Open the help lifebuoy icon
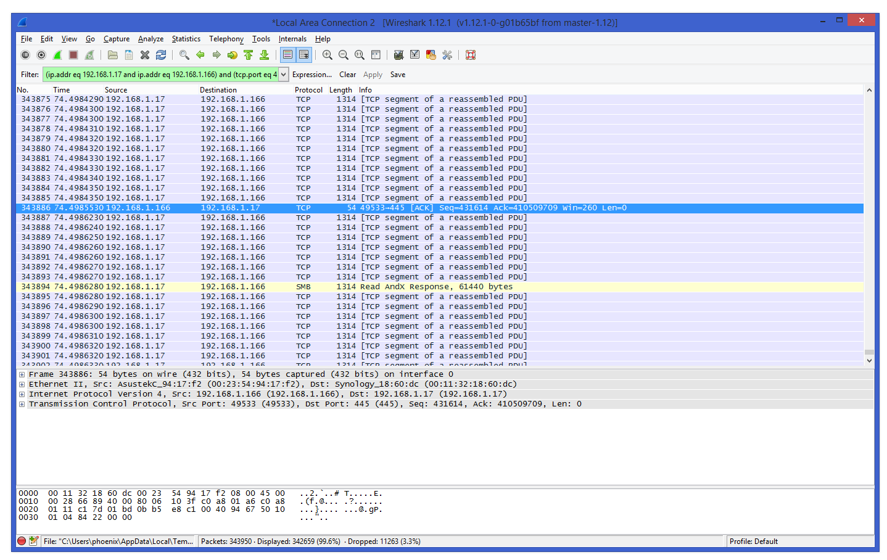Image resolution: width=887 pixels, height=560 pixels. [x=471, y=55]
